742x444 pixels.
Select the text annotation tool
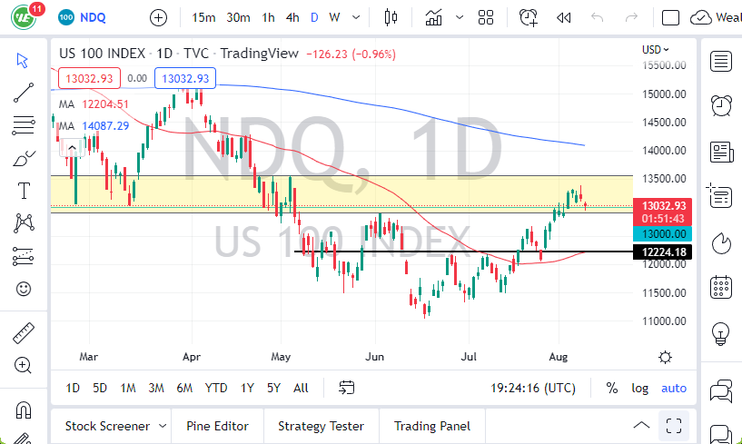click(x=24, y=191)
